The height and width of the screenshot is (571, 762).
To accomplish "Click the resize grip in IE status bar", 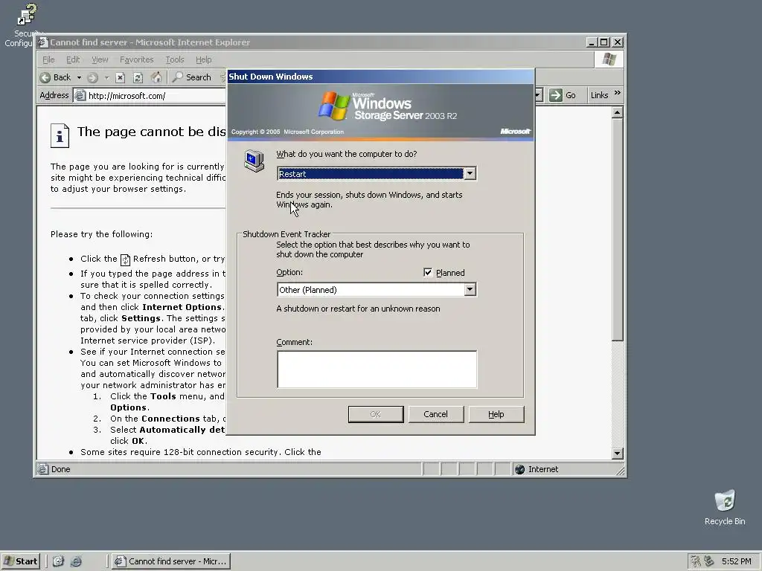I will [x=620, y=470].
